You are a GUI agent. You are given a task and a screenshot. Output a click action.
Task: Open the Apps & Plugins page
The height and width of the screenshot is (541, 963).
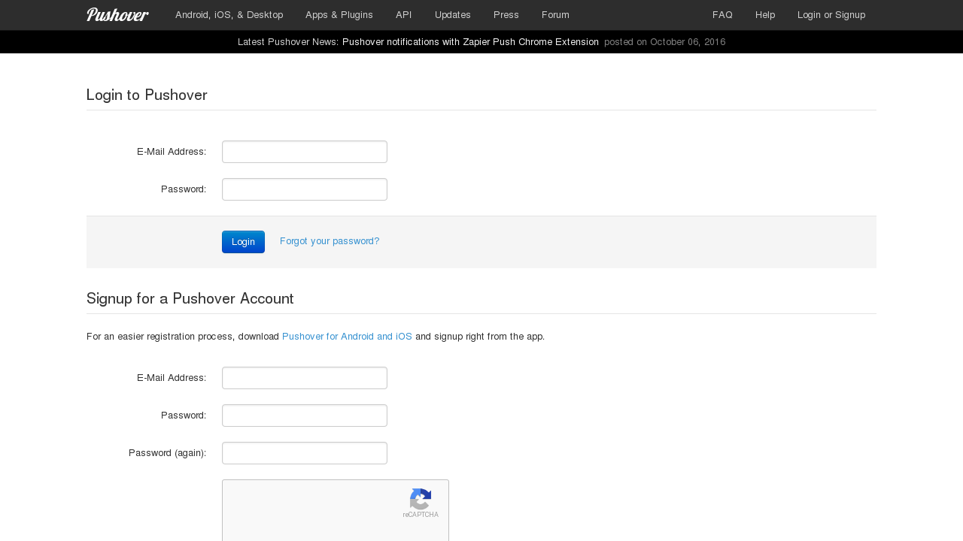pyautogui.click(x=339, y=15)
